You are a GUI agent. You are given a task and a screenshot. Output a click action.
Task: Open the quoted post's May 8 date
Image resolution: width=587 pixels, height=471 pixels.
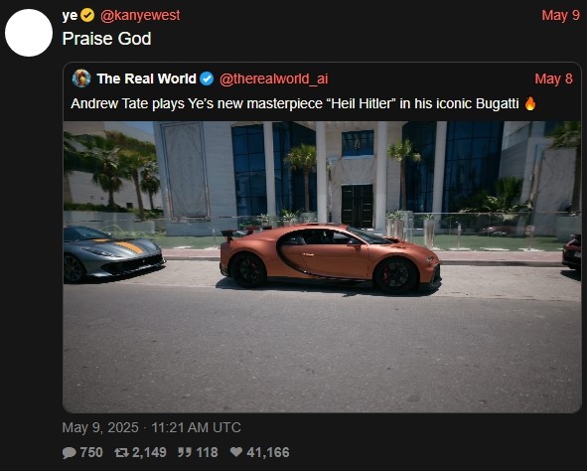pos(553,79)
